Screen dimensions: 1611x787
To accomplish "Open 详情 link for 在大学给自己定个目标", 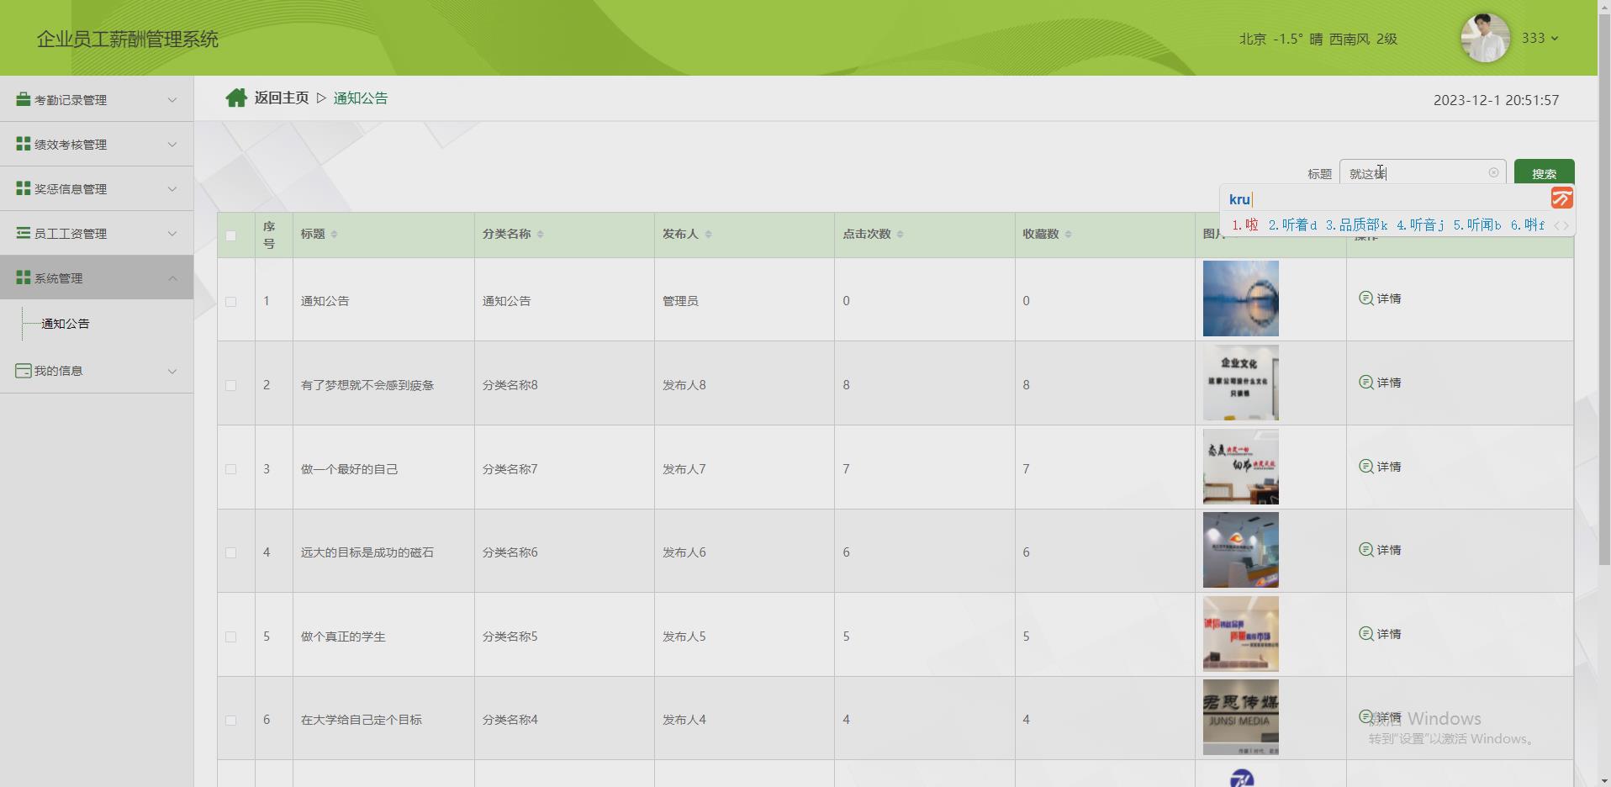I will (1381, 717).
